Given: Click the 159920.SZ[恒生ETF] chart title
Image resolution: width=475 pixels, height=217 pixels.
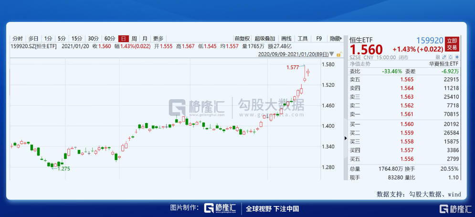Looking at the screenshot, I should pos(33,46).
